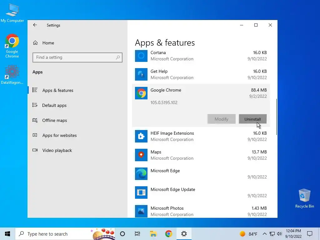Open the Video playback page
This screenshot has height=240, width=320.
point(57,150)
